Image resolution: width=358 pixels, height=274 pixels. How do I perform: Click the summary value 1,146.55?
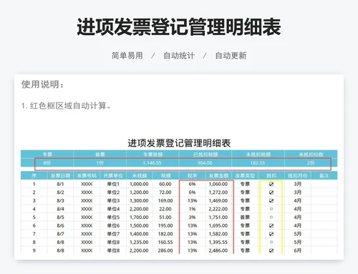[x=152, y=163]
